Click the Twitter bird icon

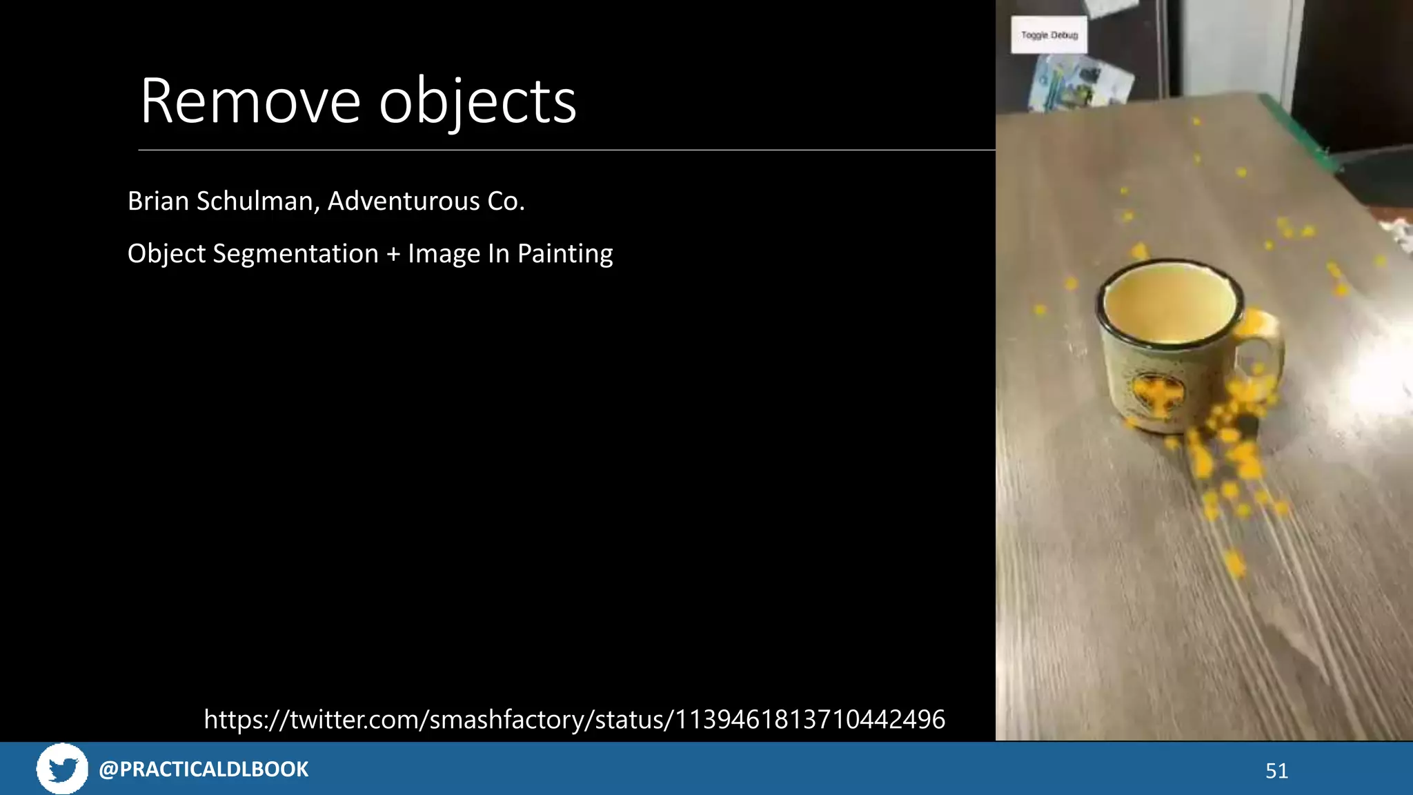point(62,769)
